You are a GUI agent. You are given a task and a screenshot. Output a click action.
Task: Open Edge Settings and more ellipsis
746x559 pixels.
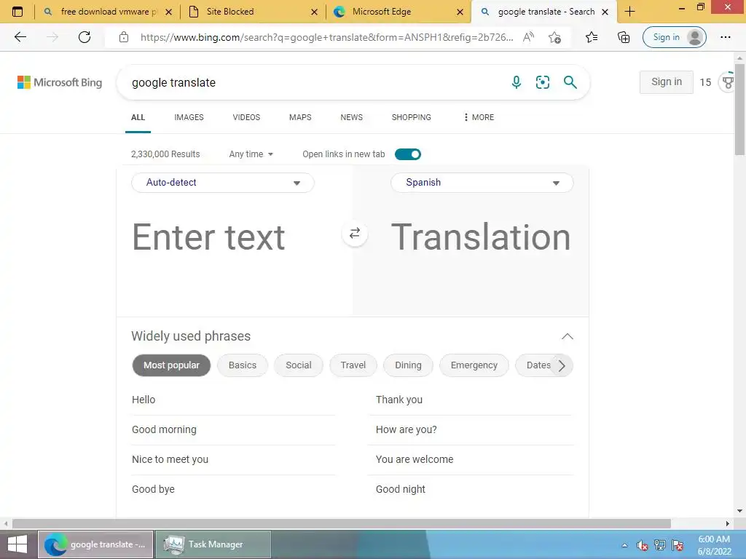tap(726, 37)
